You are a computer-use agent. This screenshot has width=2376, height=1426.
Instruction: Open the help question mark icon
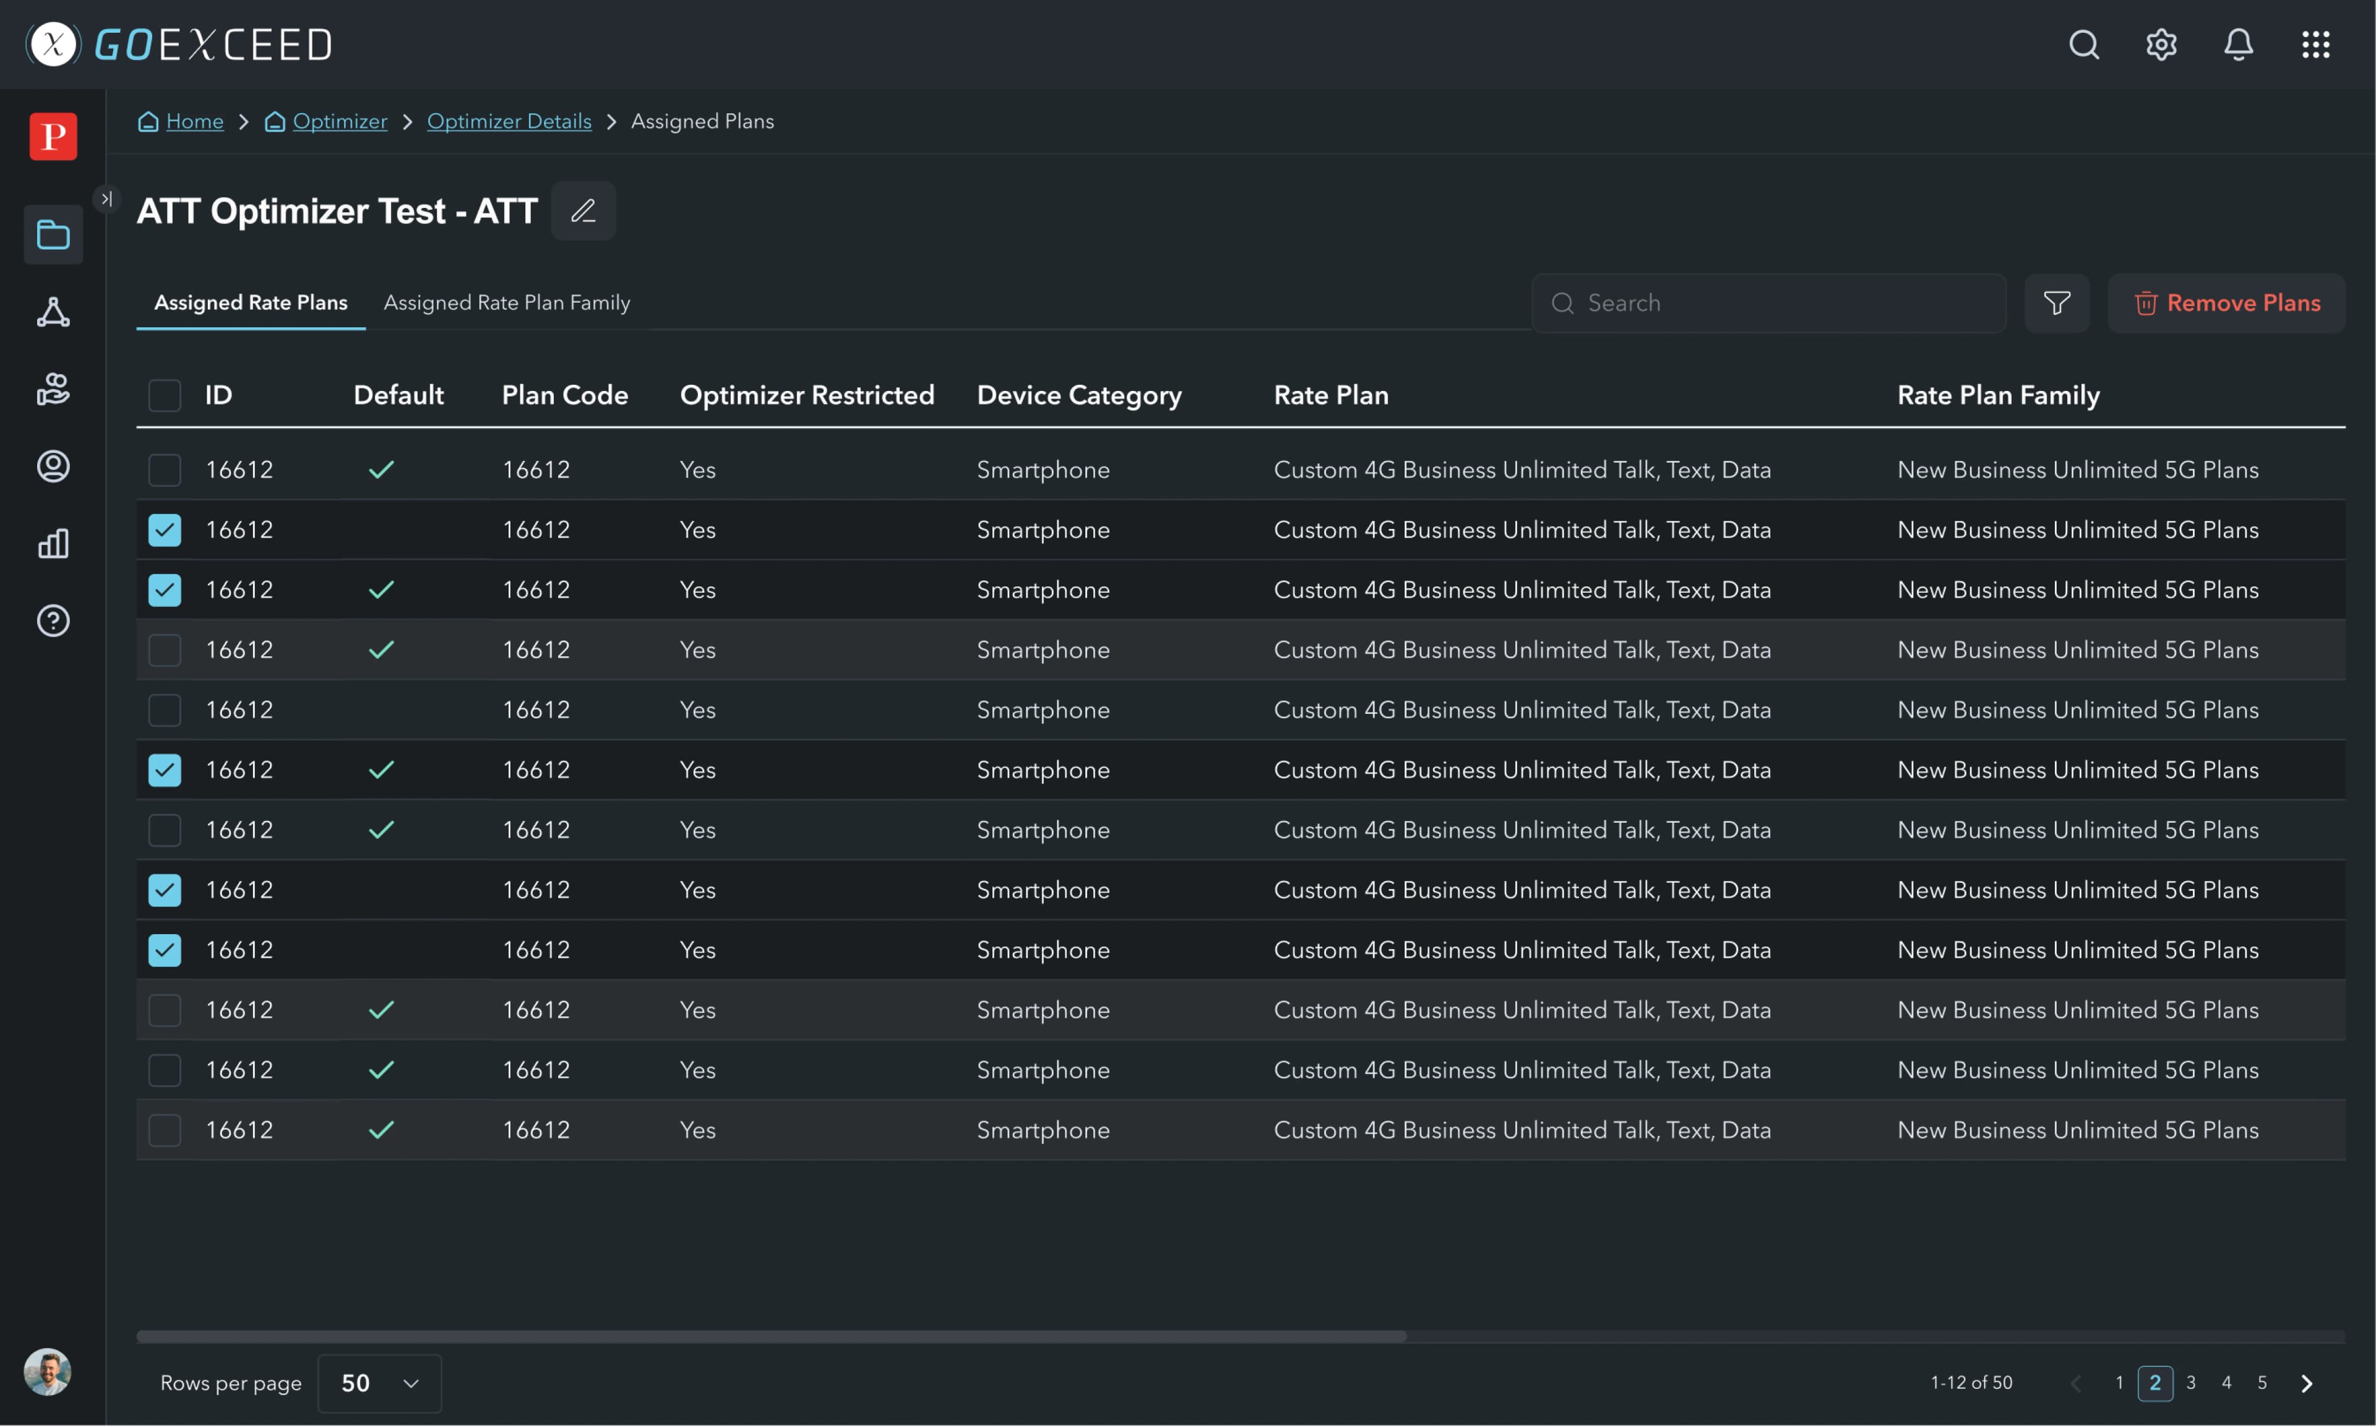click(x=53, y=621)
